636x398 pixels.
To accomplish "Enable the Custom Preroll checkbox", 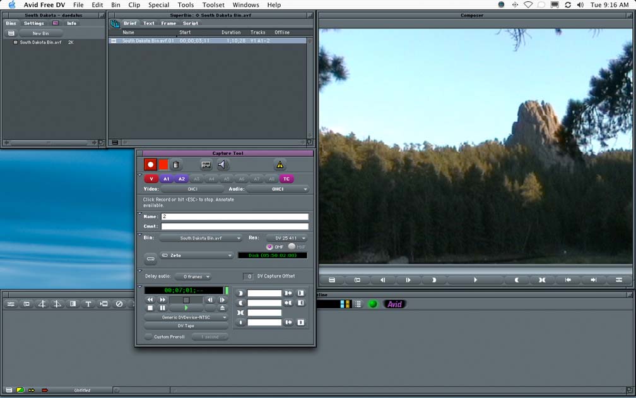I will coord(148,337).
